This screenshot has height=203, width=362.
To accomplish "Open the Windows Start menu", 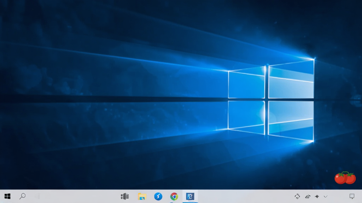I will click(7, 196).
